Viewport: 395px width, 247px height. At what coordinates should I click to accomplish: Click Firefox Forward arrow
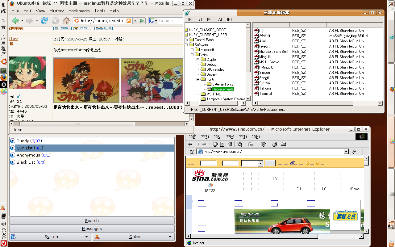pyautogui.click(x=29, y=21)
